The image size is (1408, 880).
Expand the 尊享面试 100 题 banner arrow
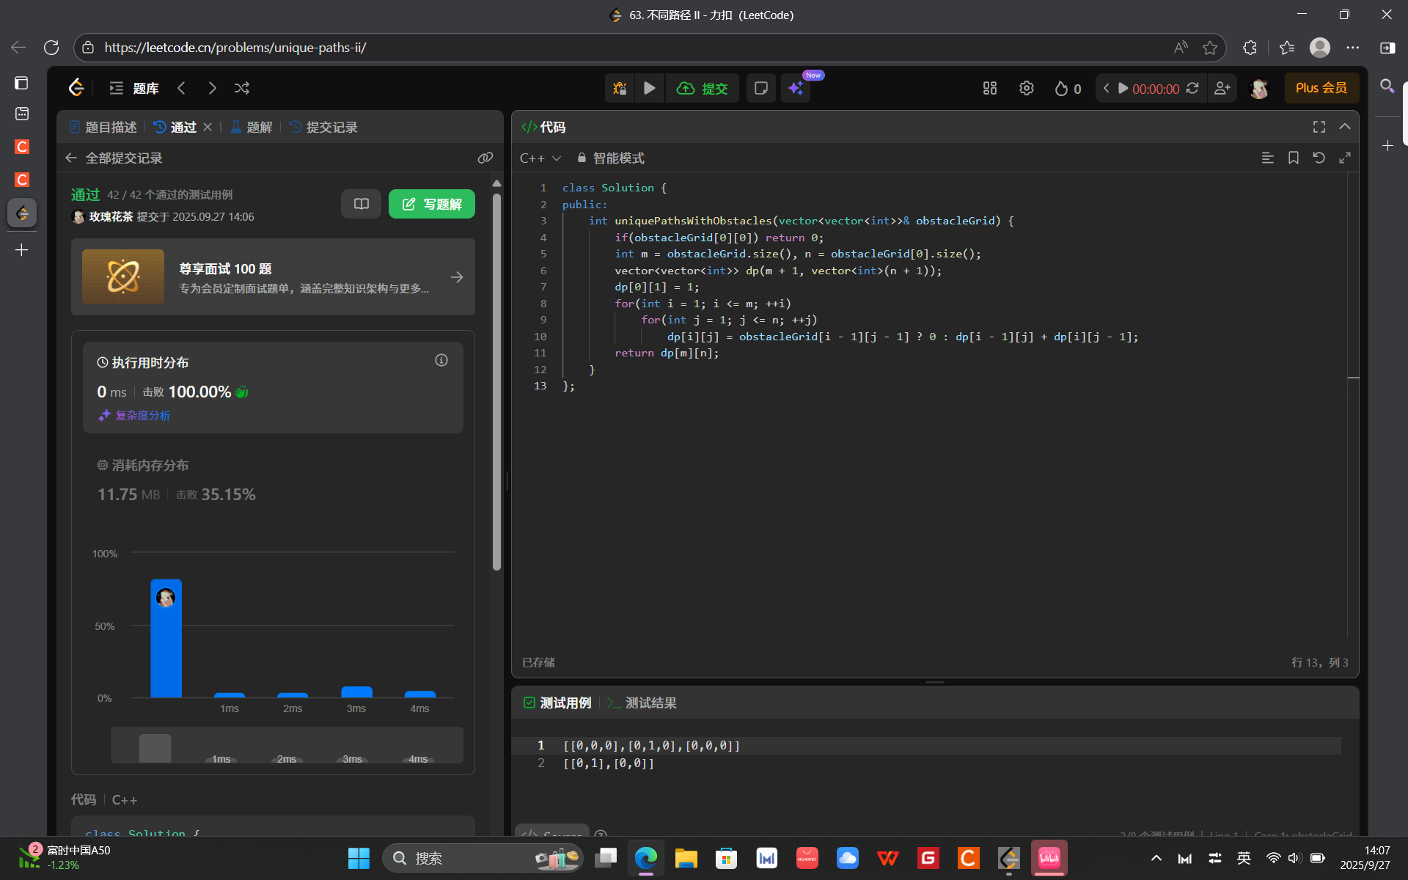(x=457, y=277)
